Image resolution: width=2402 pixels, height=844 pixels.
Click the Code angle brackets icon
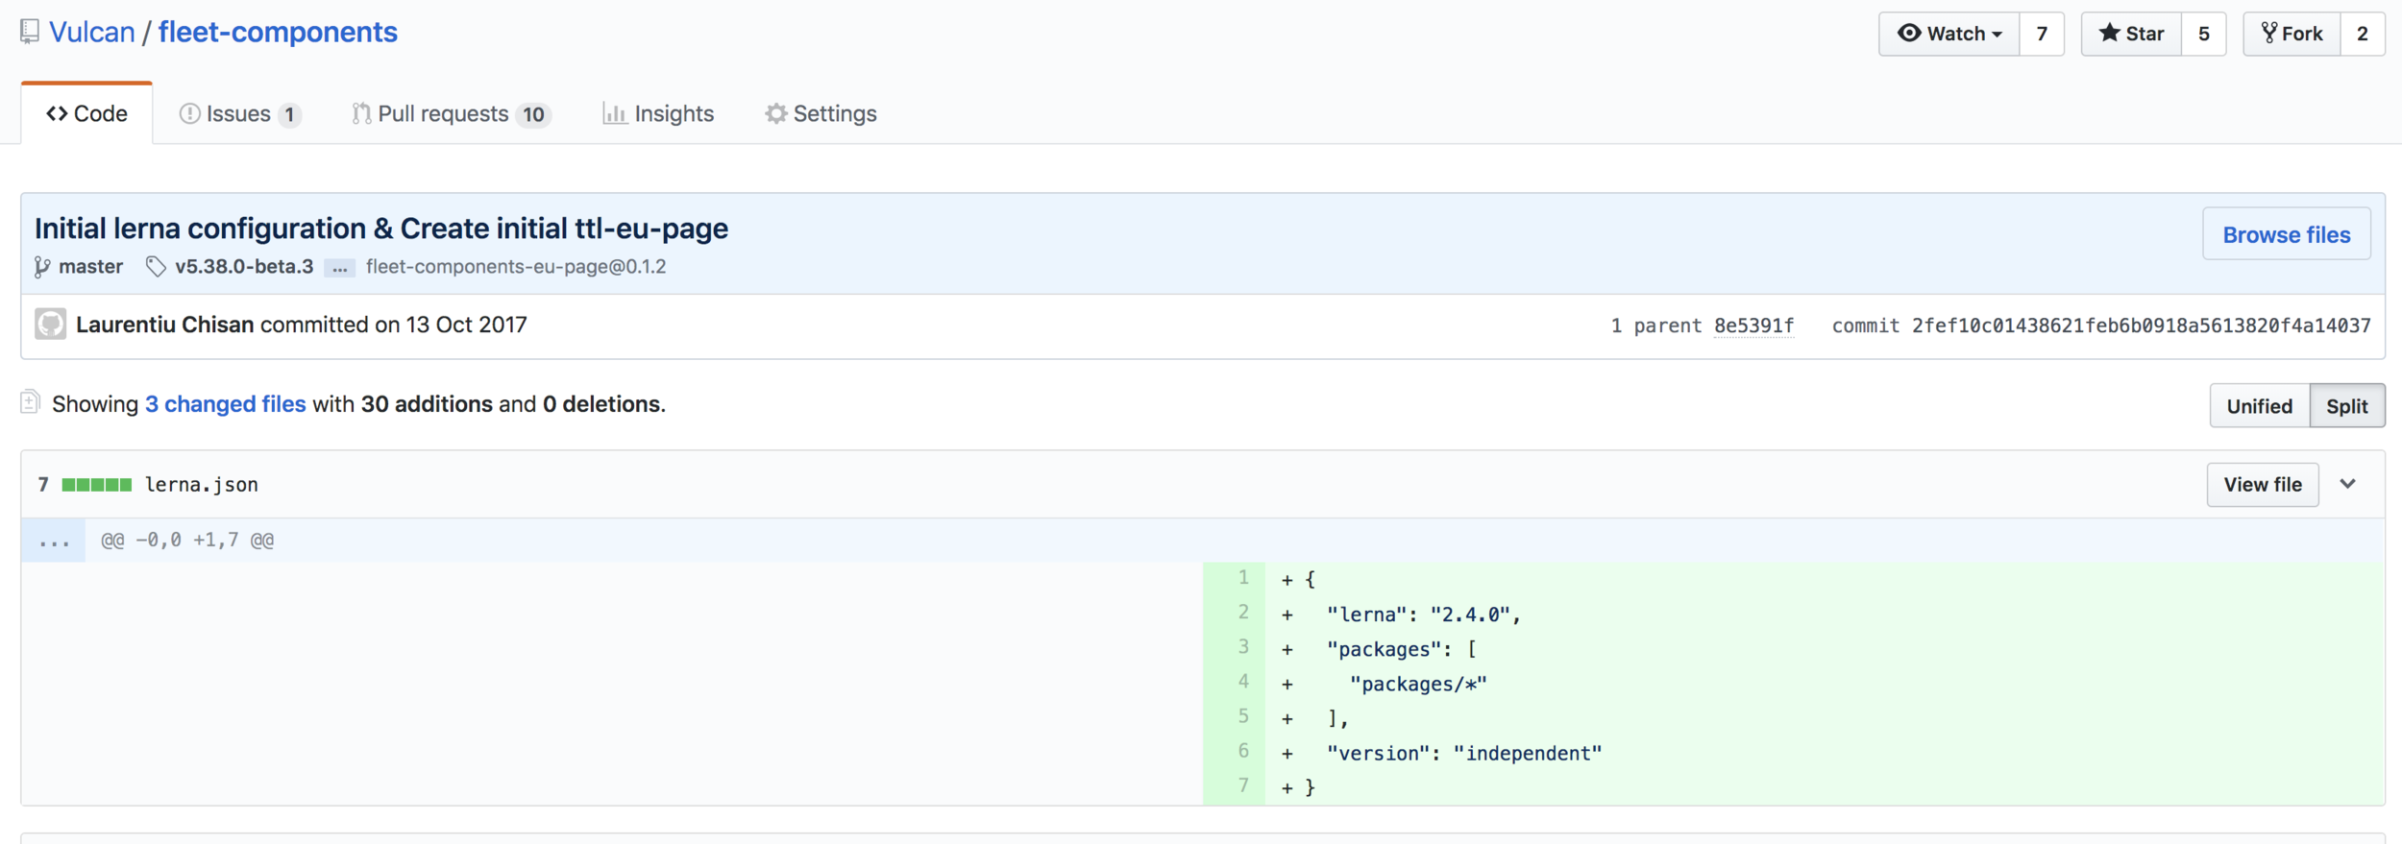tap(57, 113)
